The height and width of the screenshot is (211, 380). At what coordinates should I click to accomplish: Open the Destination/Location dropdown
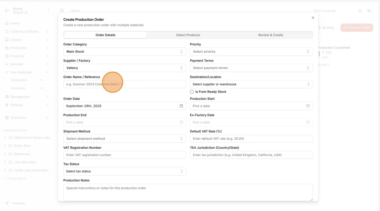pyautogui.click(x=251, y=84)
